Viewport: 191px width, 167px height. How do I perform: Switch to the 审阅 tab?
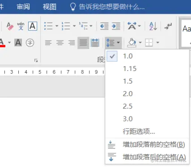[23, 7]
